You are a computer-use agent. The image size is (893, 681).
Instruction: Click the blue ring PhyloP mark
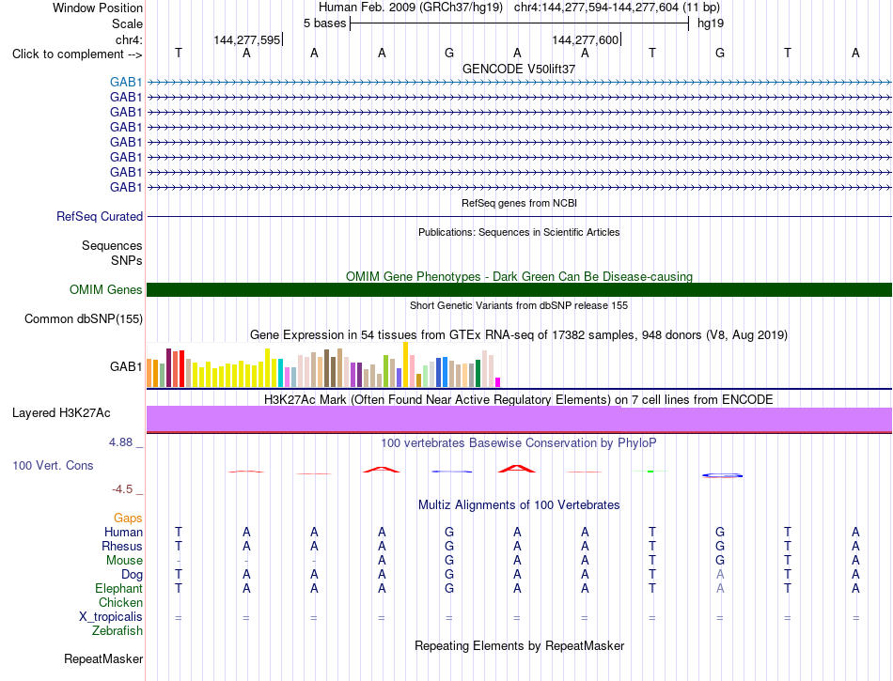[722, 475]
